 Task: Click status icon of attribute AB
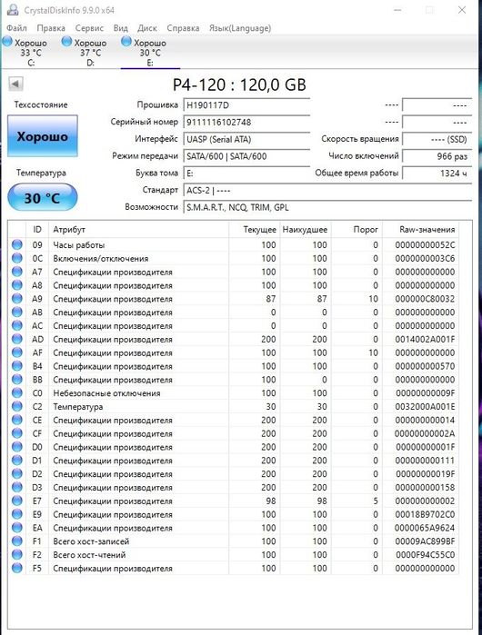click(17, 312)
